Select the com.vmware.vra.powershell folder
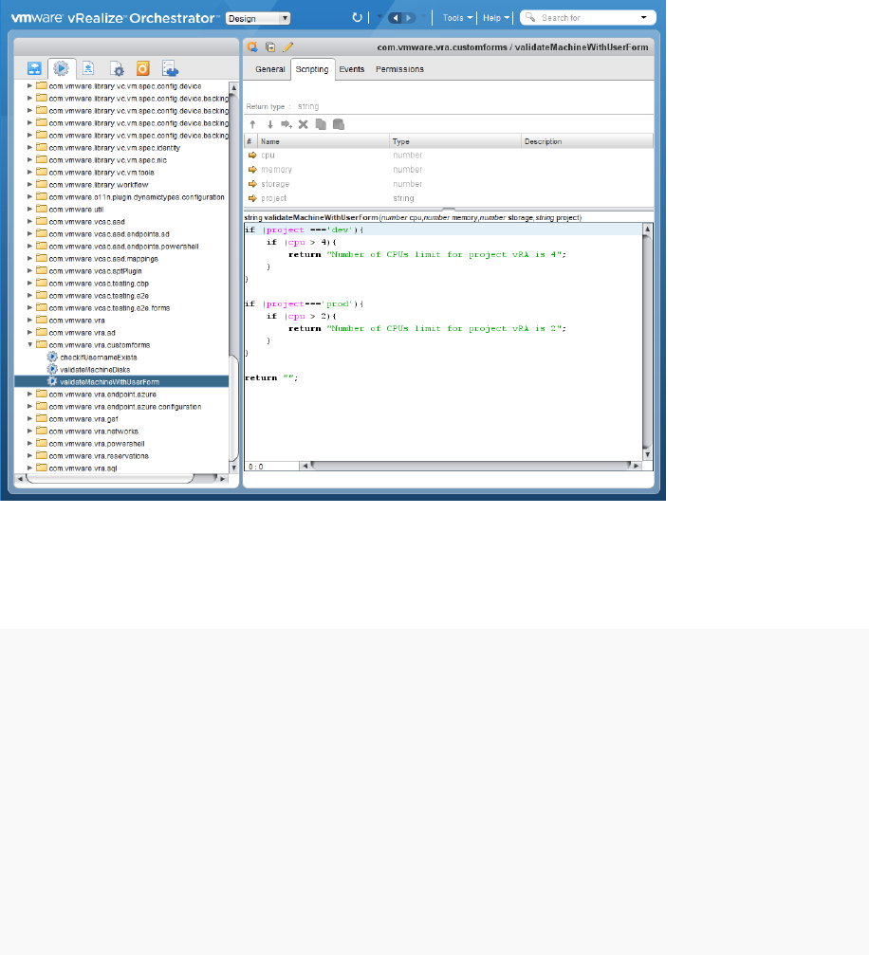The width and height of the screenshot is (869, 955). point(96,444)
